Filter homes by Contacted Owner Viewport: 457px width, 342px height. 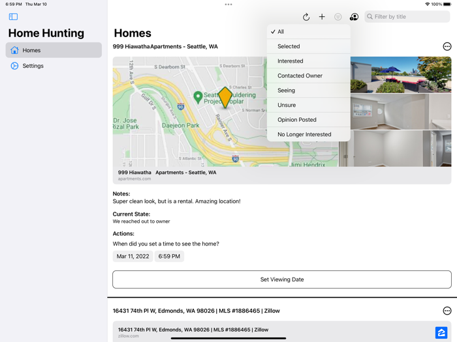coord(308,76)
